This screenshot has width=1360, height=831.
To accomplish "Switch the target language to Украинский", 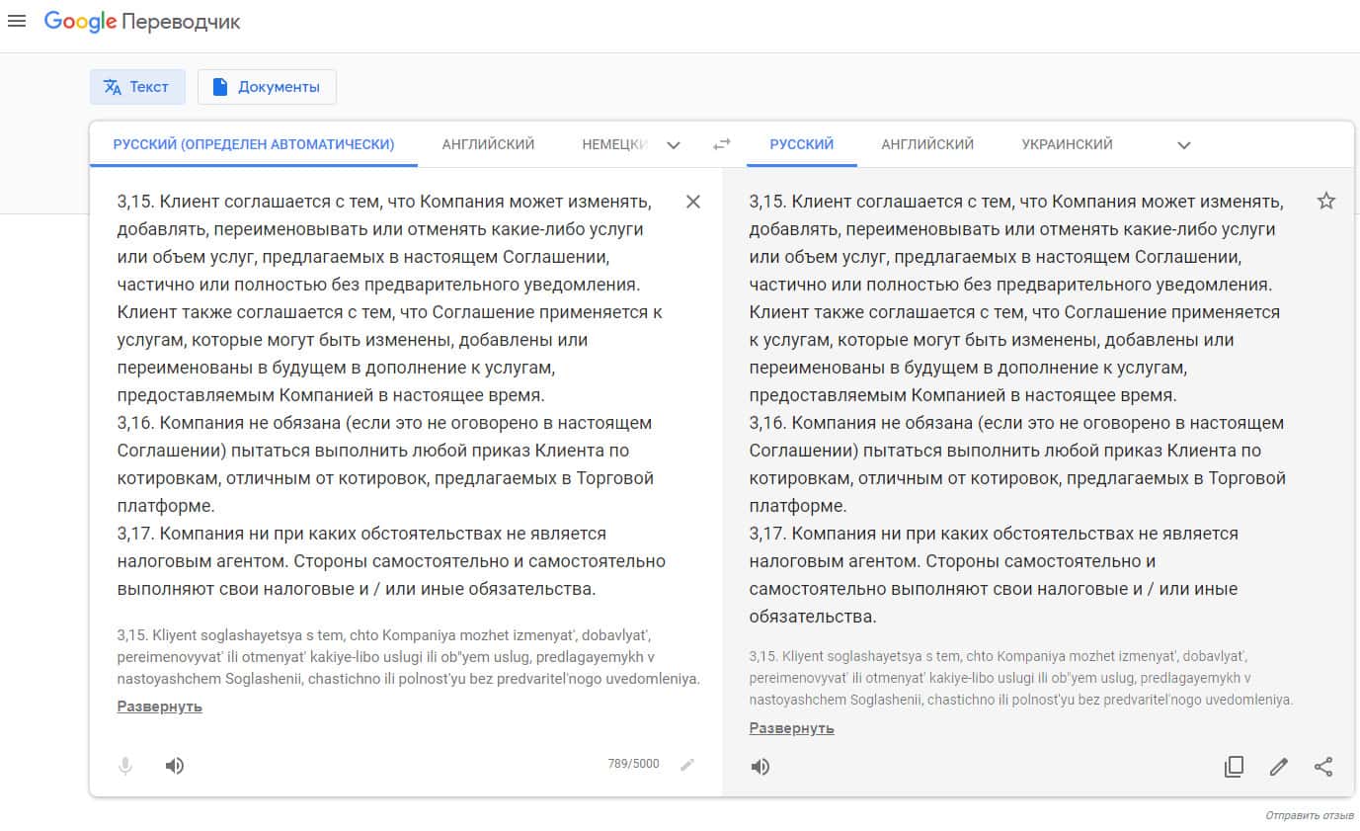I will point(1067,144).
